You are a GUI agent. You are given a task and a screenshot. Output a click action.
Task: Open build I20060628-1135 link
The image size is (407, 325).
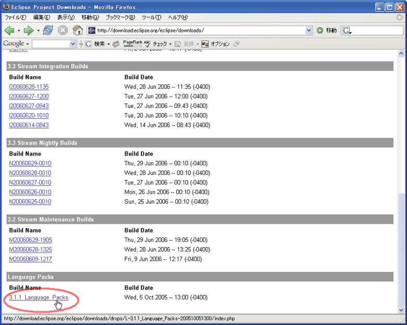pos(29,87)
